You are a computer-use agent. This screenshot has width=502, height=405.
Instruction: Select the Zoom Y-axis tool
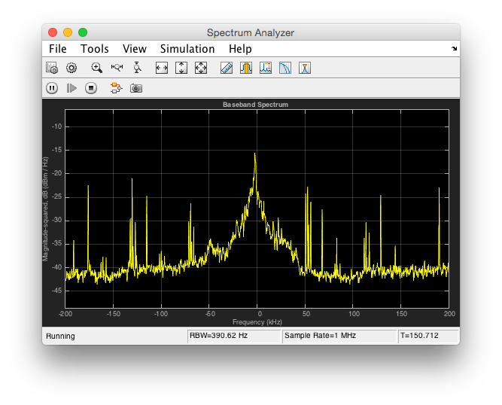point(136,68)
